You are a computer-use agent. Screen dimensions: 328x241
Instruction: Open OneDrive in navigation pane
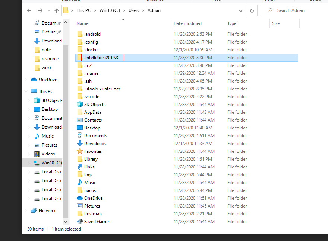pos(48,80)
